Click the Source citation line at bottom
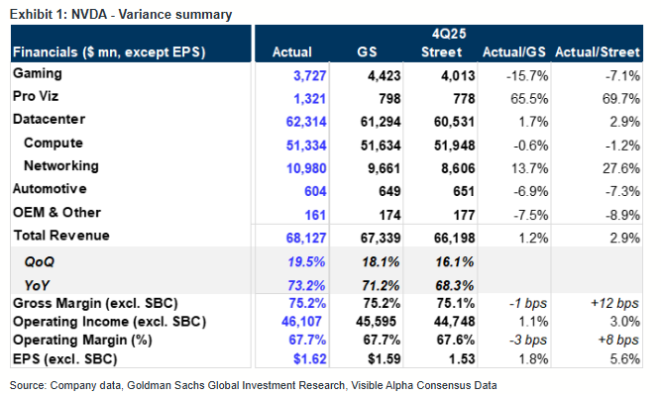Screen dimensions: 661x394 click(x=253, y=385)
